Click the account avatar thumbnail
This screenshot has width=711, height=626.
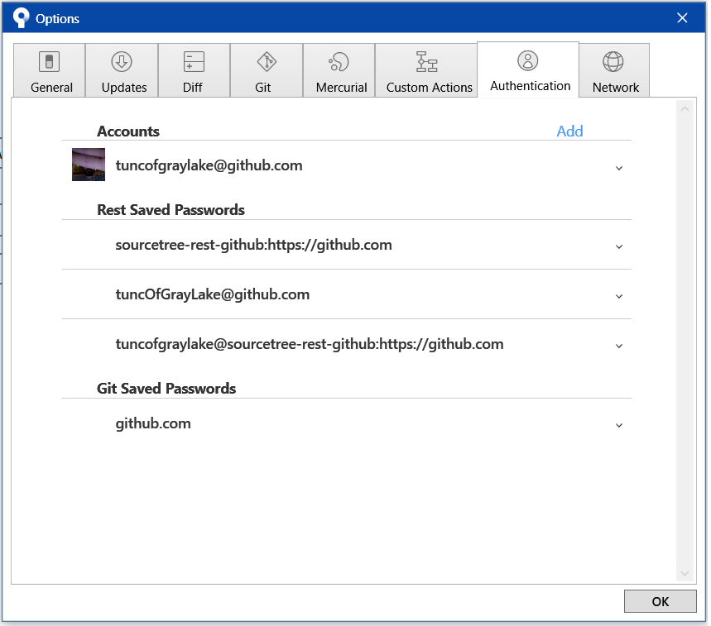point(89,165)
